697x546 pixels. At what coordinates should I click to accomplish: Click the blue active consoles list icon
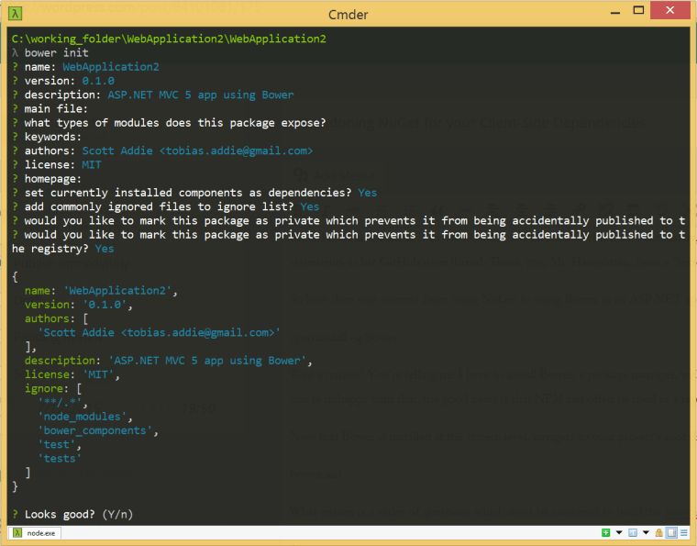(632, 532)
